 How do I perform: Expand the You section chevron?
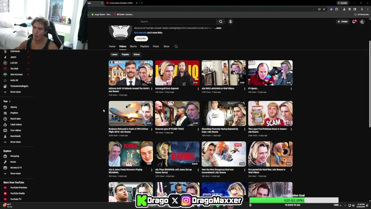point(10,101)
